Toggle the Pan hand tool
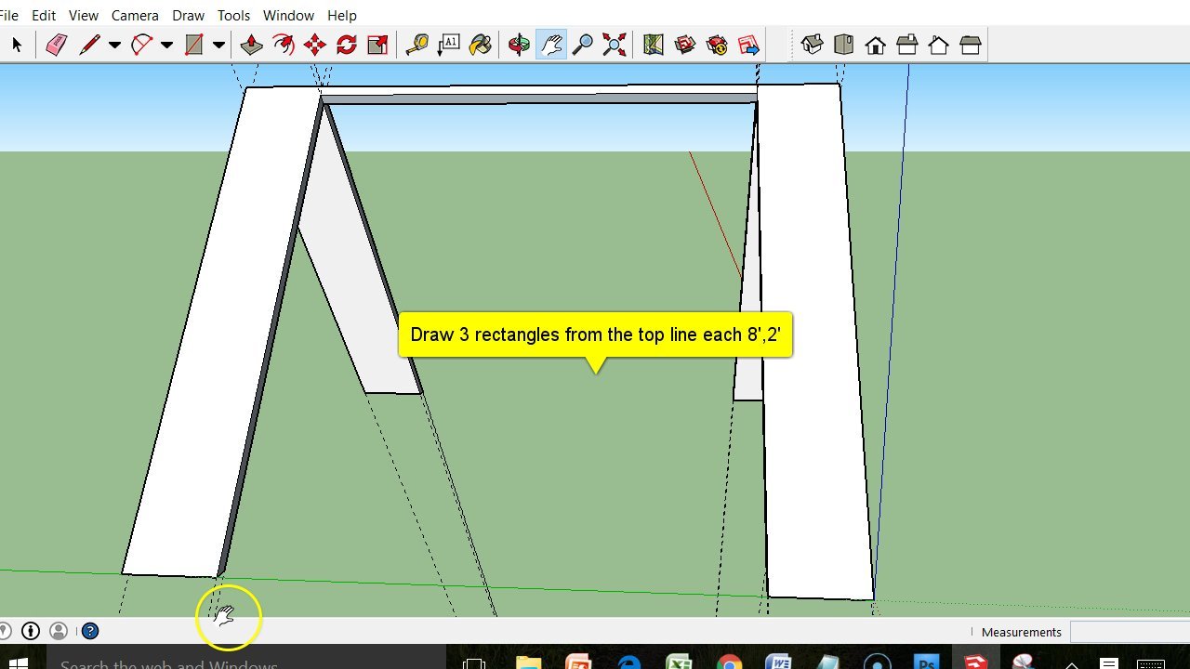The height and width of the screenshot is (669, 1190). (551, 45)
